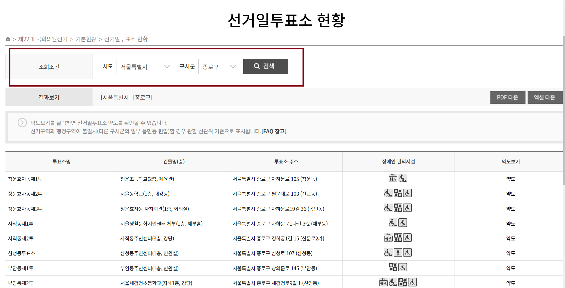Click boxed wheelchair icon in 부암동제1투 row

pyautogui.click(x=403, y=267)
